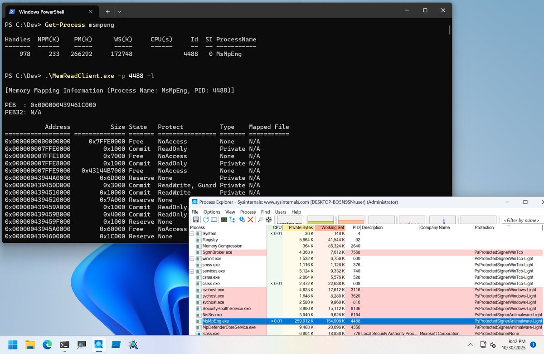
Task: Select the Save icon in Process Explorer toolbar
Action: (x=195, y=220)
